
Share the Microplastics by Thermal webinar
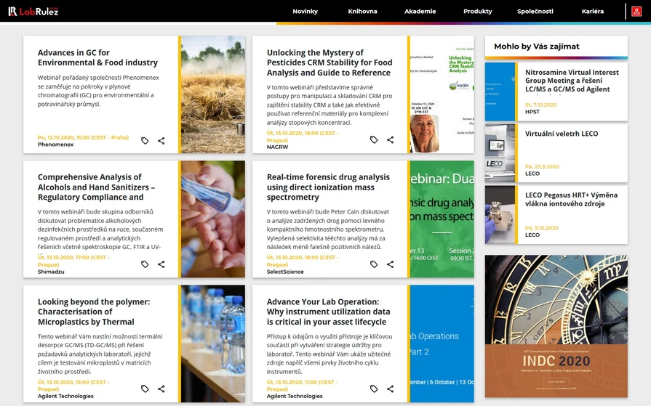pos(161,389)
